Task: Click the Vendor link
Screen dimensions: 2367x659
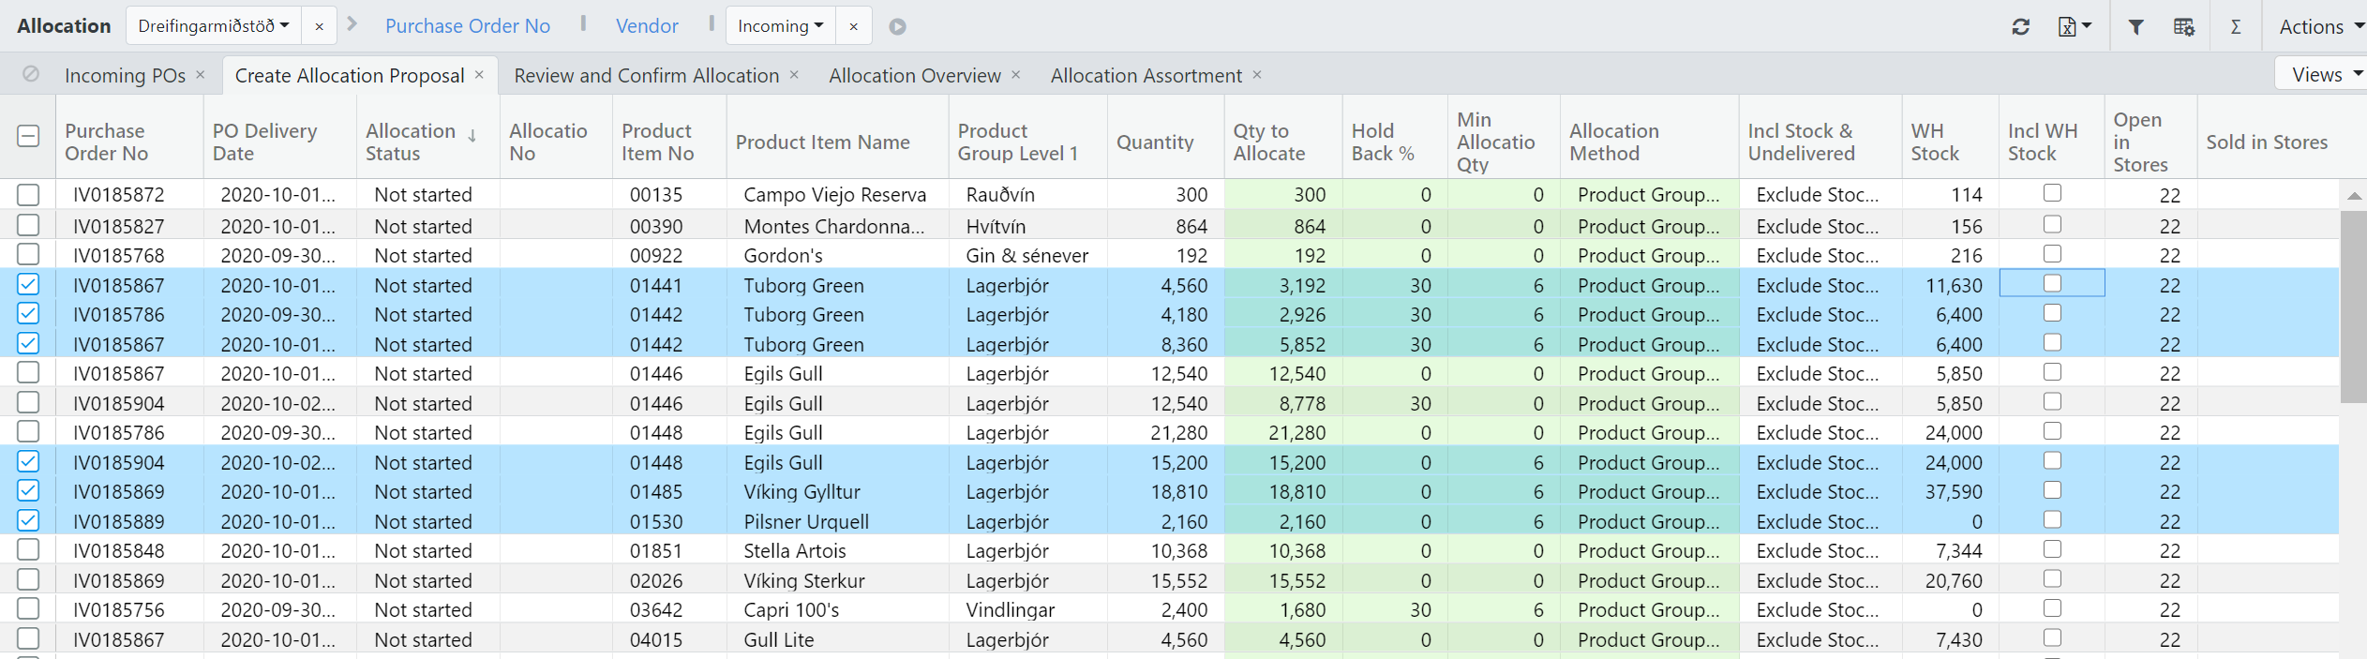Action: point(647,26)
